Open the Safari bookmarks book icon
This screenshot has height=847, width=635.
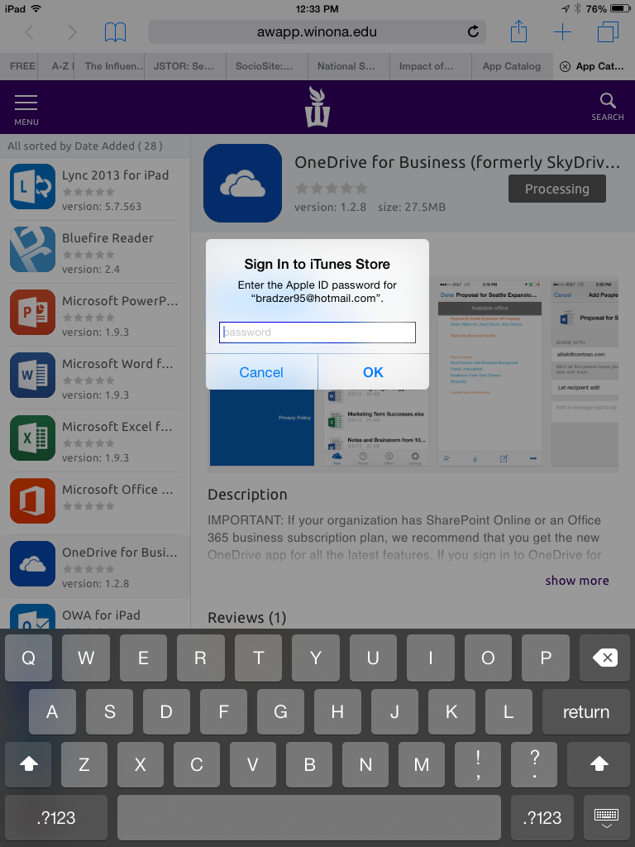116,32
